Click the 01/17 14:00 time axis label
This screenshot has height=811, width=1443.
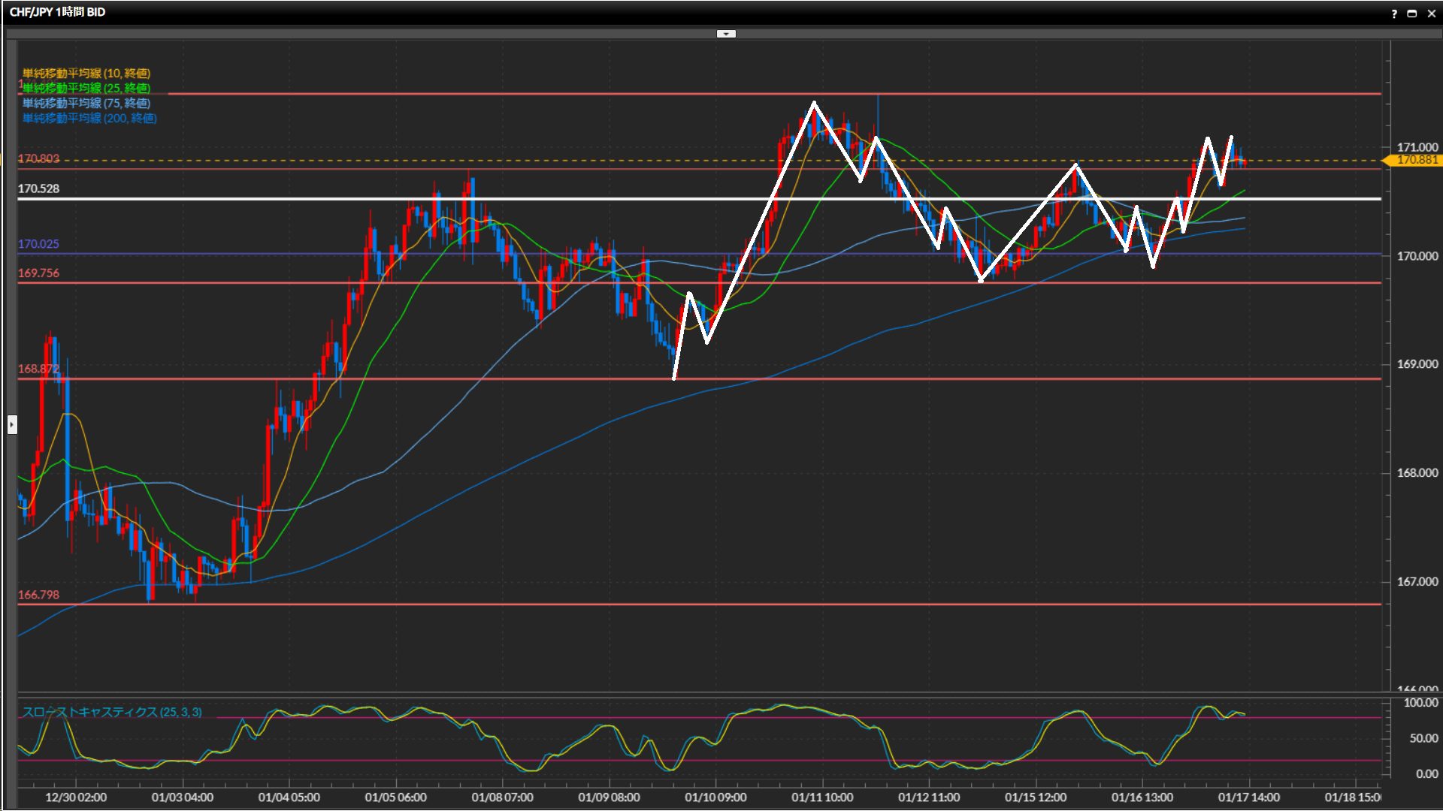(x=1248, y=797)
